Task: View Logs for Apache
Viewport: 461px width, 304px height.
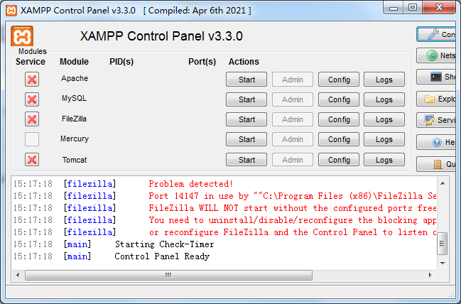Action: click(x=384, y=80)
